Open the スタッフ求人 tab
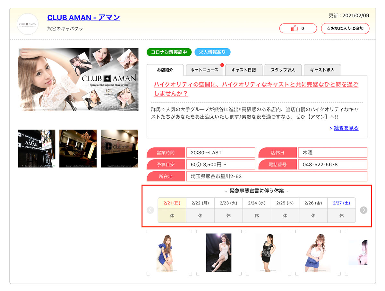The height and width of the screenshot is (291, 385). click(283, 70)
